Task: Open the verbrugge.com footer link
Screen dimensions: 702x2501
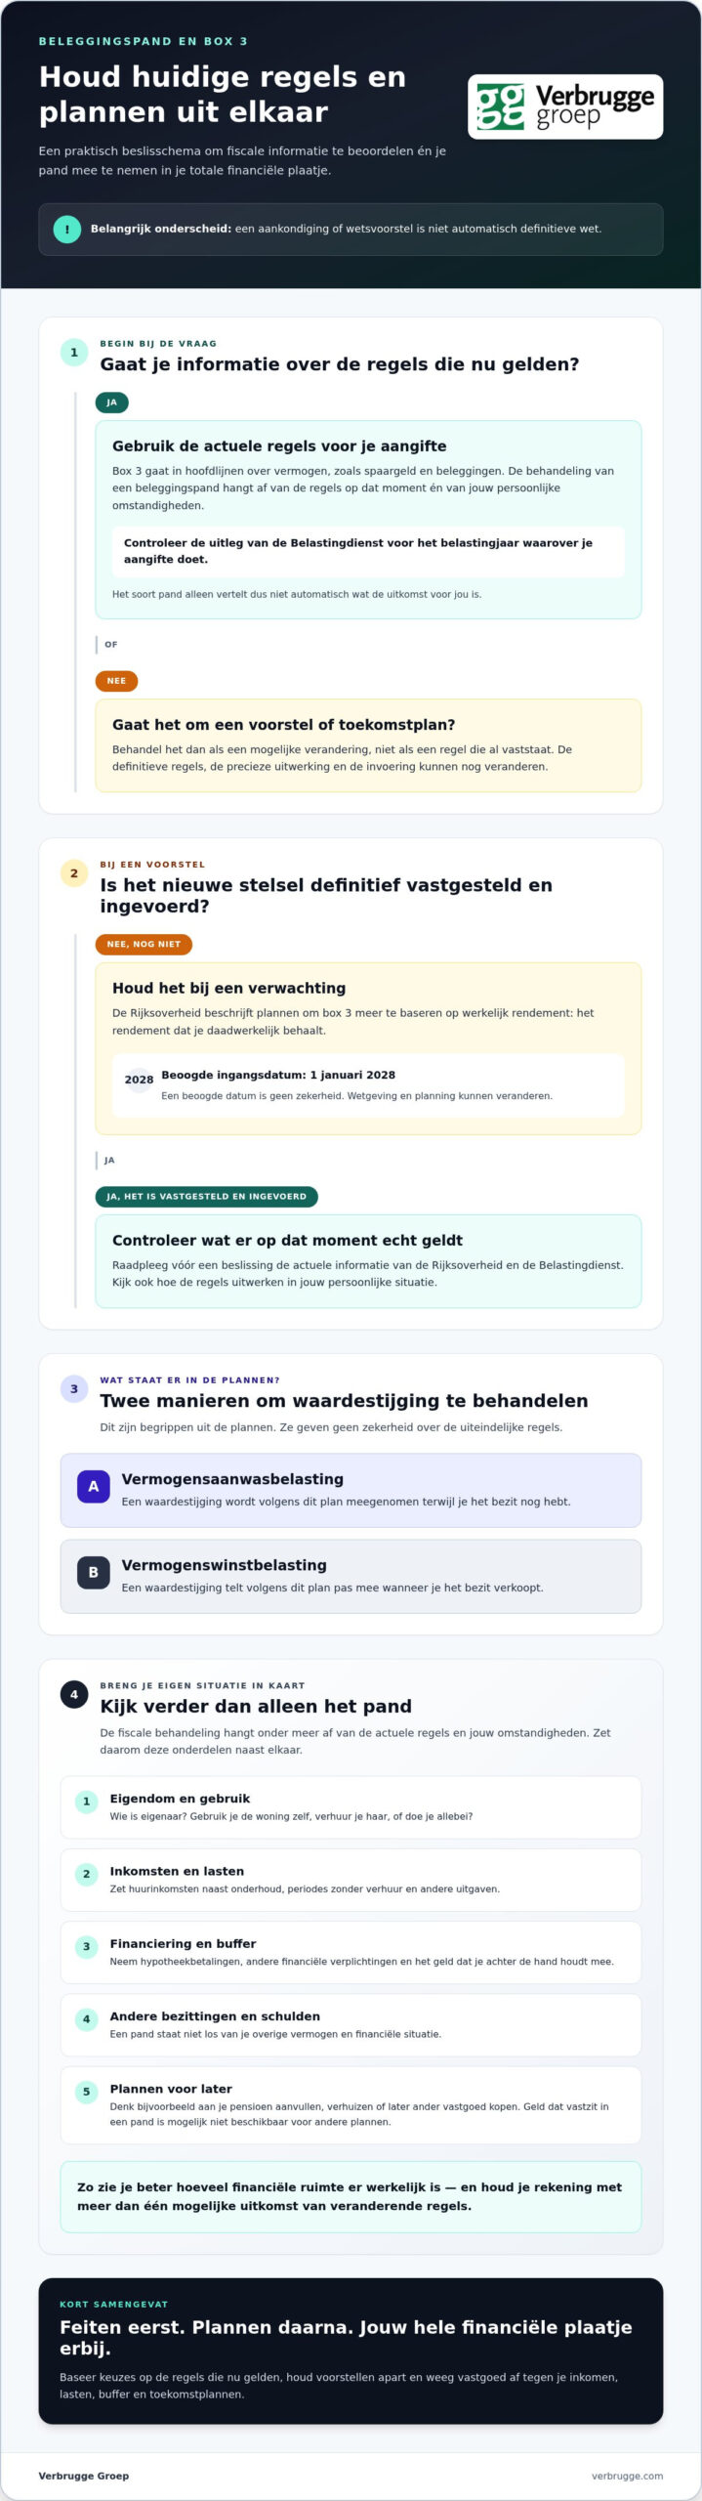Action: click(x=627, y=2476)
